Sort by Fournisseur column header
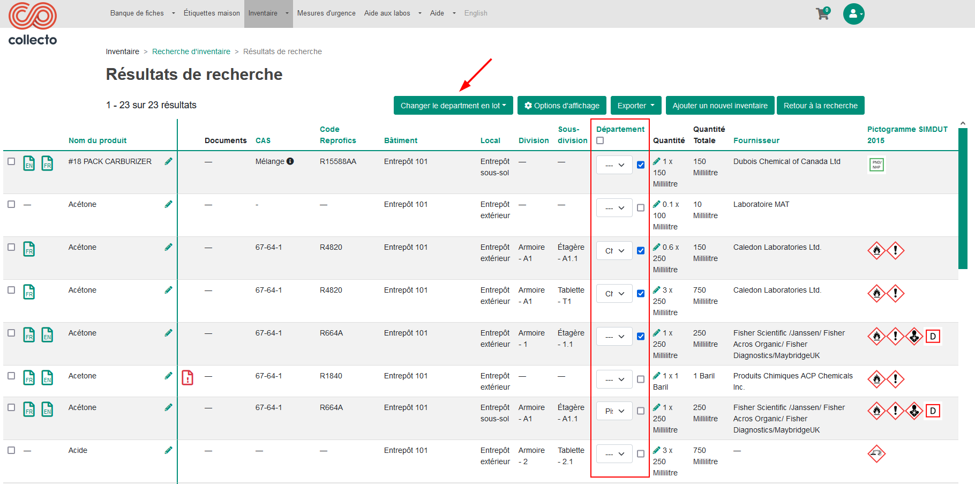 point(756,140)
